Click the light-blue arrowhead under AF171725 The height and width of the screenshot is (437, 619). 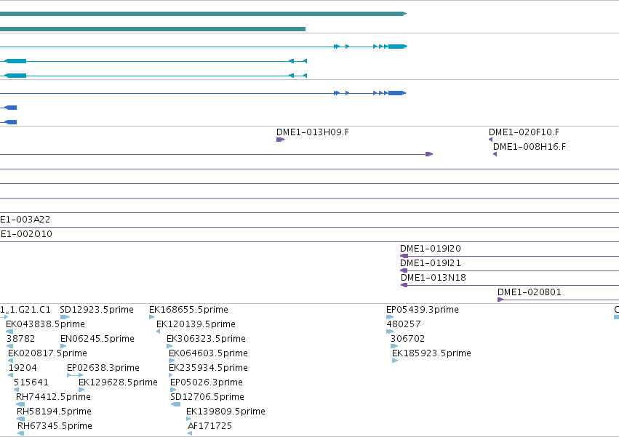190,433
